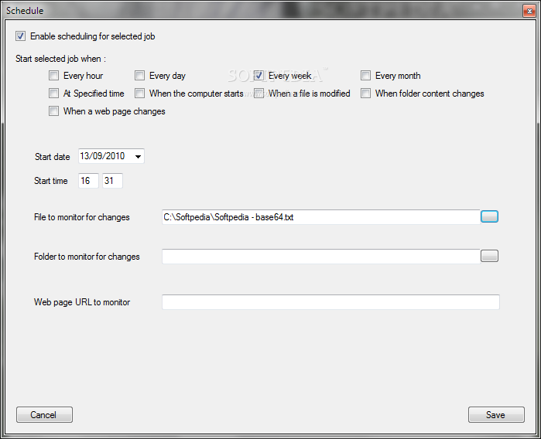Click the 'Start time' label
This screenshot has width=541, height=439.
(x=51, y=181)
